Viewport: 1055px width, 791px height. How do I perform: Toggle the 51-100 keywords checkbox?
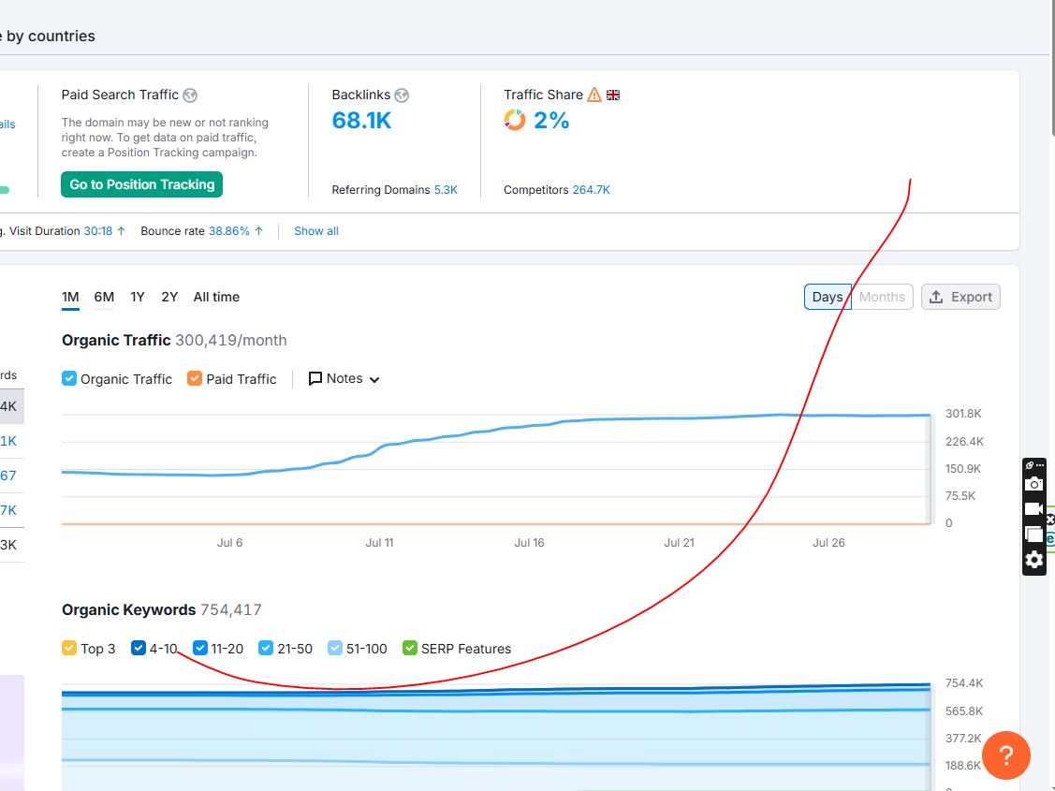click(x=335, y=648)
